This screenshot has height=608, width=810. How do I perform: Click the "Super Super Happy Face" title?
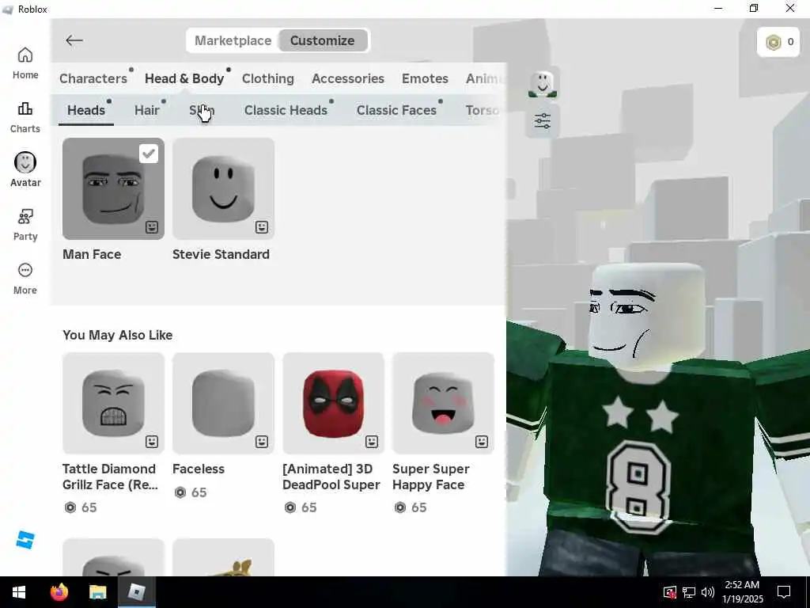431,477
